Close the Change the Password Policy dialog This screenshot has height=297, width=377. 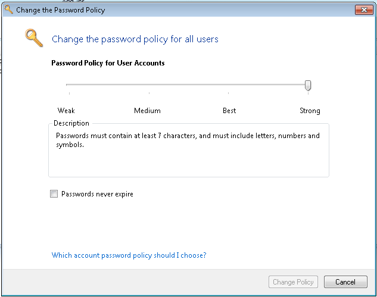pyautogui.click(x=363, y=10)
